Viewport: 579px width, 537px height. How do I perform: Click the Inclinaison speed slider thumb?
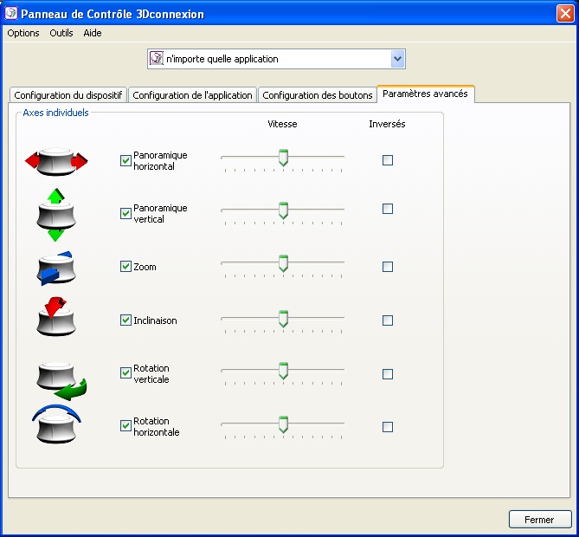coord(283,319)
